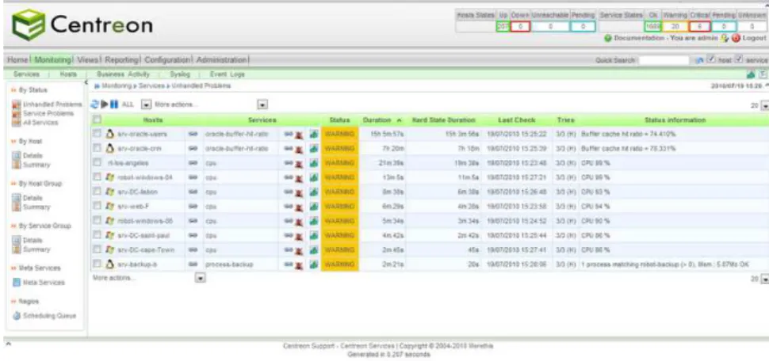769x361 pixels.
Task: Open All Services in sidebar
Action: (x=40, y=123)
